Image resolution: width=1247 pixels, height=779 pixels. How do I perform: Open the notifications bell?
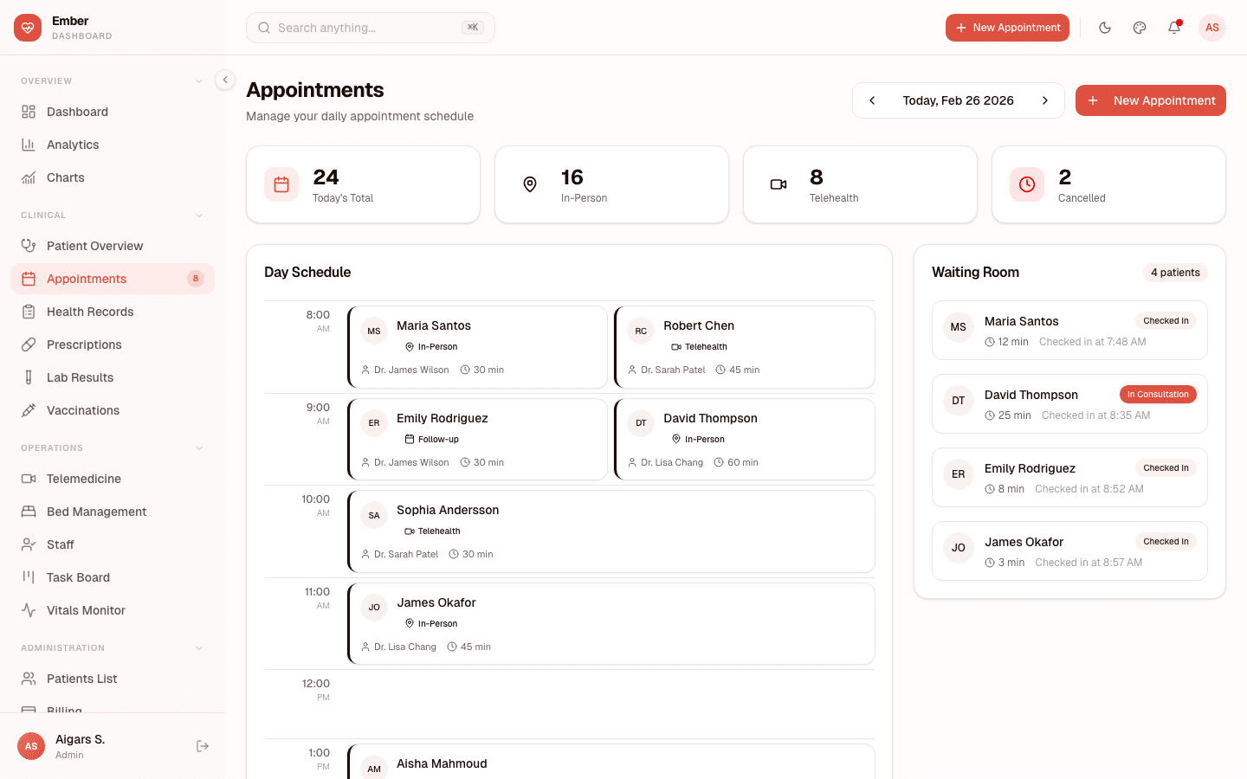point(1174,28)
